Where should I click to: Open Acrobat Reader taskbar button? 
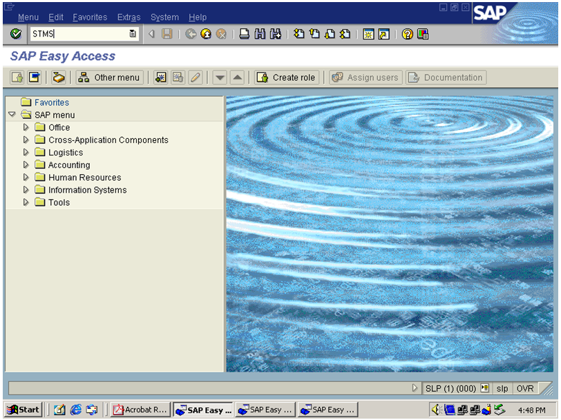pos(140,410)
